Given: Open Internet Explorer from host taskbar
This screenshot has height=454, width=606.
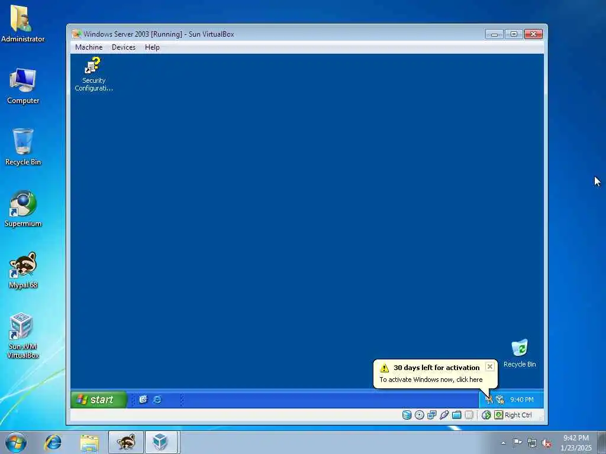Looking at the screenshot, I should 53,442.
